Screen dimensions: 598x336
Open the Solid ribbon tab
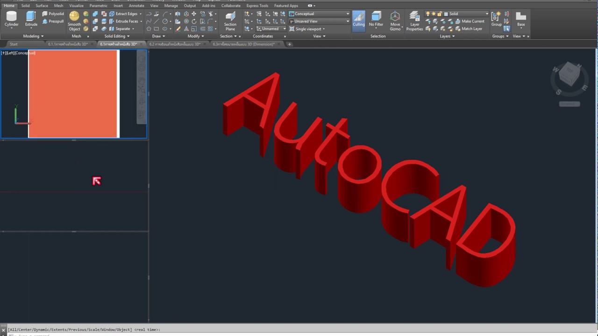click(x=25, y=6)
